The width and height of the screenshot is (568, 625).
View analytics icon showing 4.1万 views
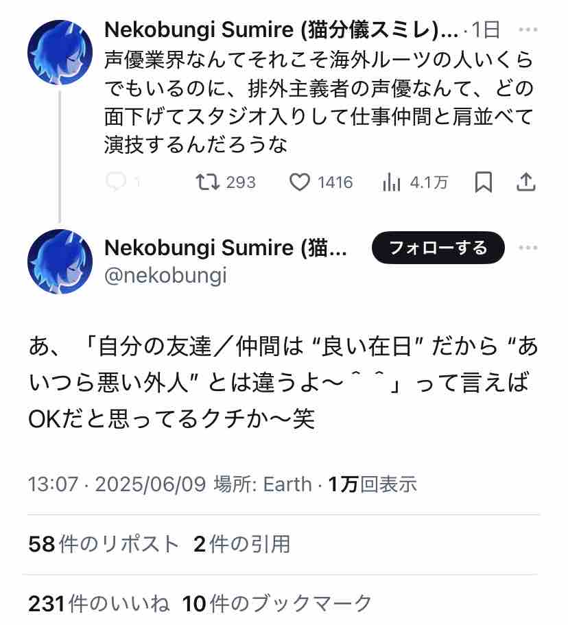(391, 182)
